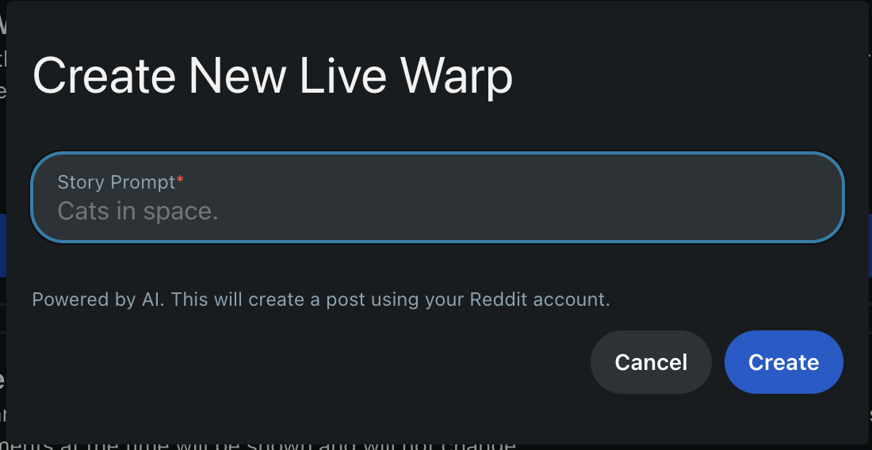Click the word 'Create' in the dialog heading
872x450 pixels.
pos(104,76)
